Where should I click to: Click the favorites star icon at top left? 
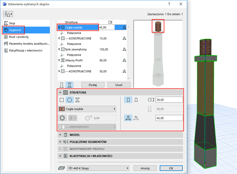click(x=8, y=14)
